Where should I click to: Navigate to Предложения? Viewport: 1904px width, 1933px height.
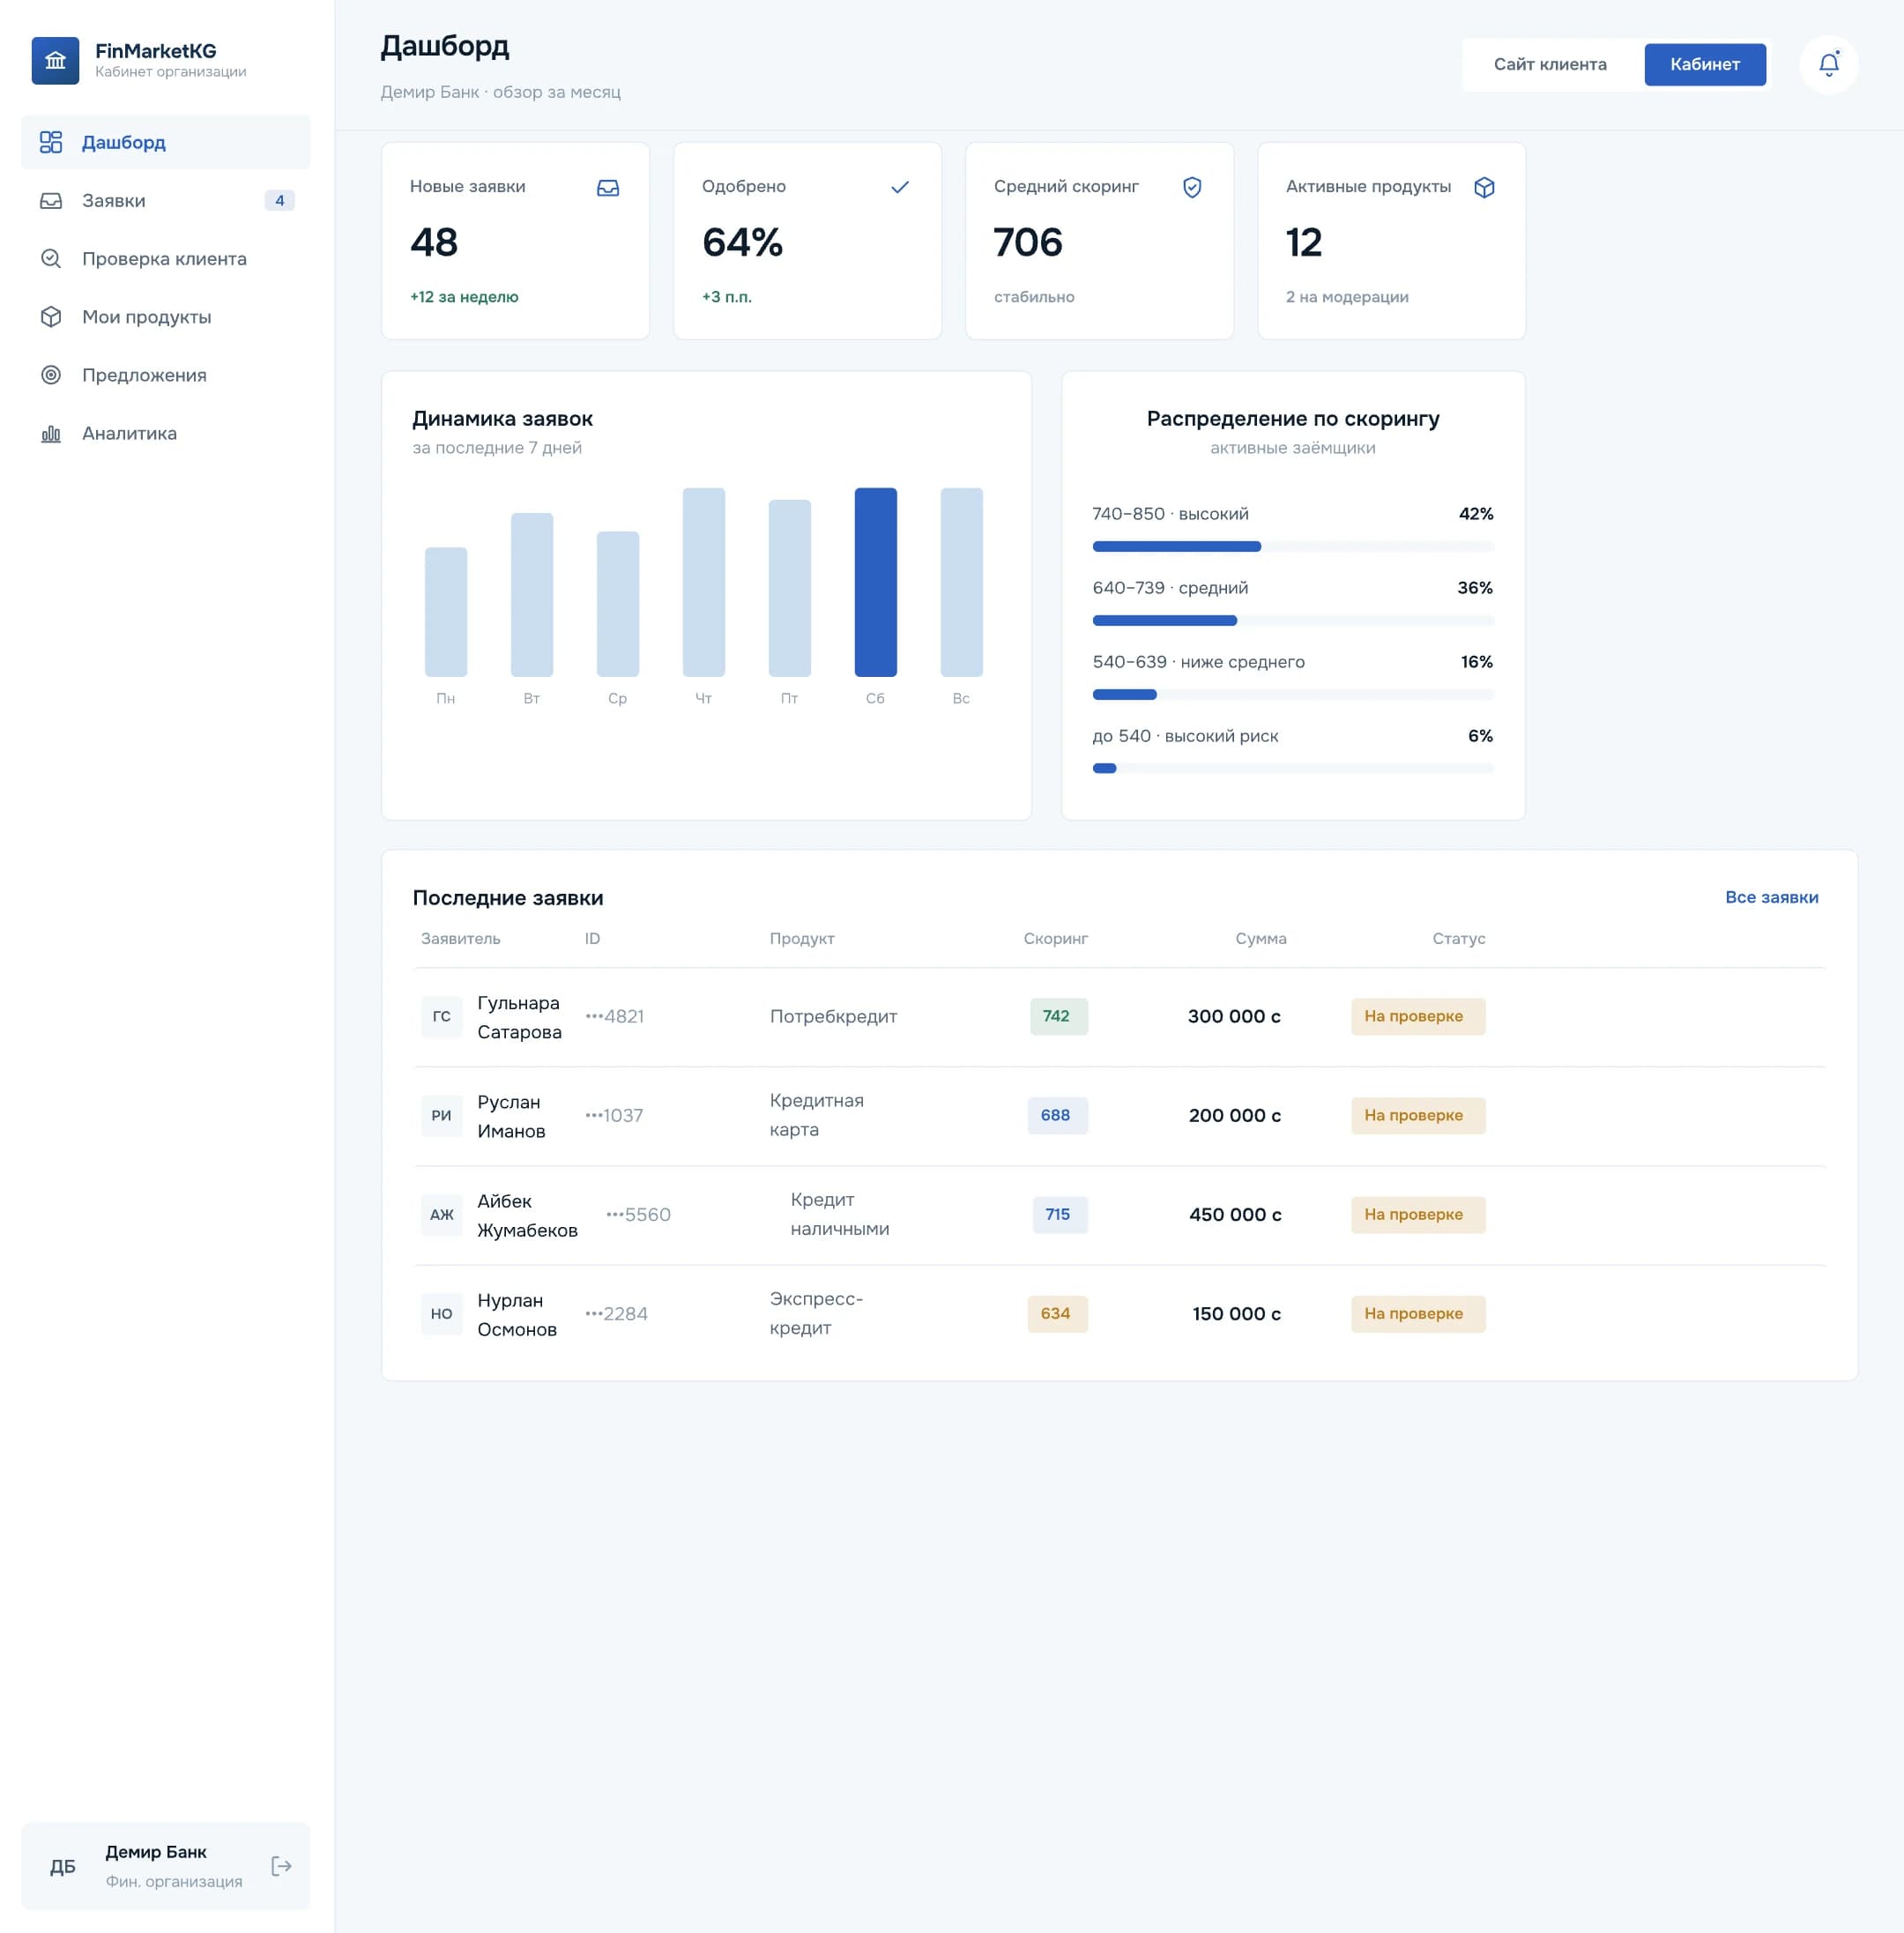tap(166, 374)
